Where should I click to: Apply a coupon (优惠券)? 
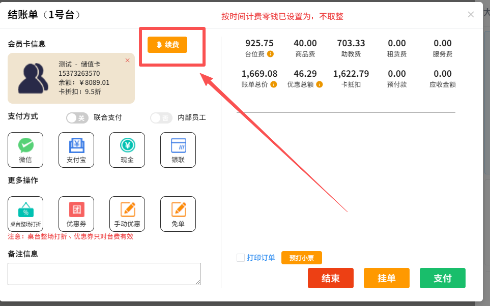[x=76, y=213]
